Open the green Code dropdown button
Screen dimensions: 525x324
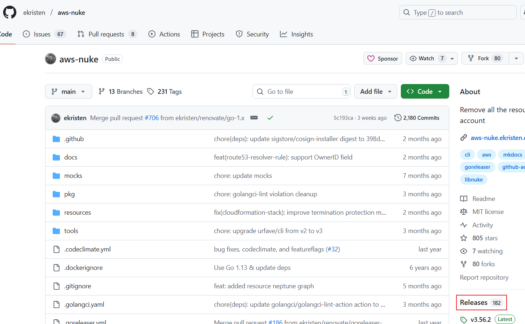pyautogui.click(x=425, y=91)
